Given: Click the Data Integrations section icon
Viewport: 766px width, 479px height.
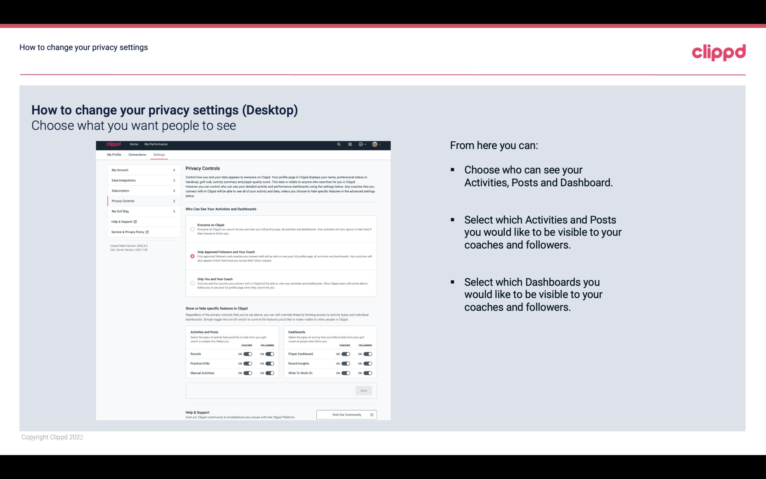Looking at the screenshot, I should tap(174, 180).
